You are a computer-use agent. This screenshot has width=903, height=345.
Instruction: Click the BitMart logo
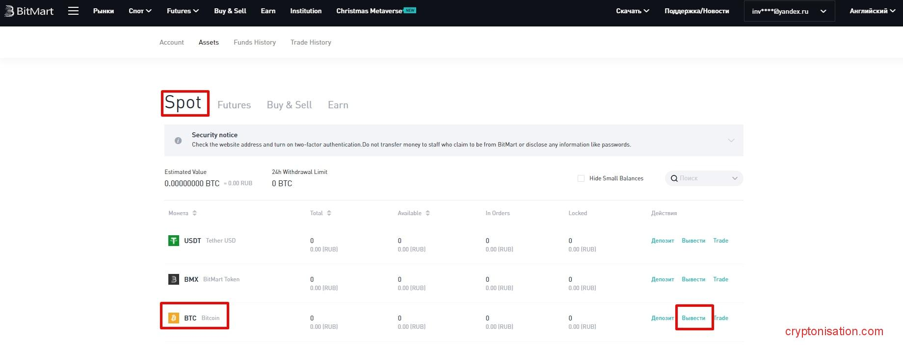point(29,11)
